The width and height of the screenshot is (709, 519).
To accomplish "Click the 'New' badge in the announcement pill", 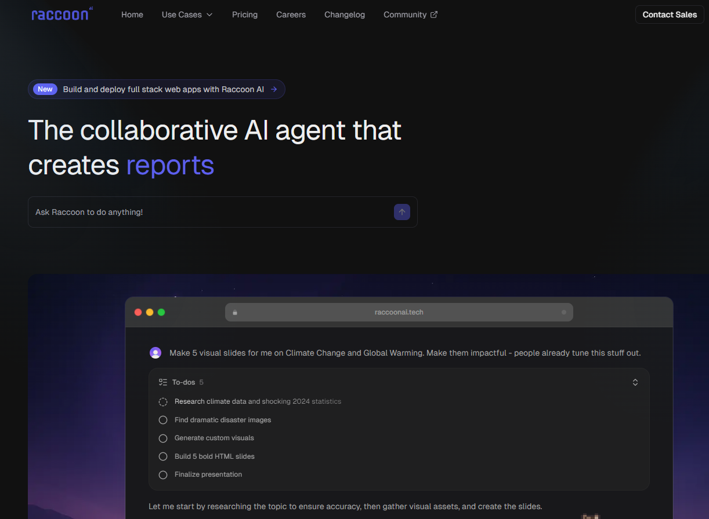I will (45, 89).
